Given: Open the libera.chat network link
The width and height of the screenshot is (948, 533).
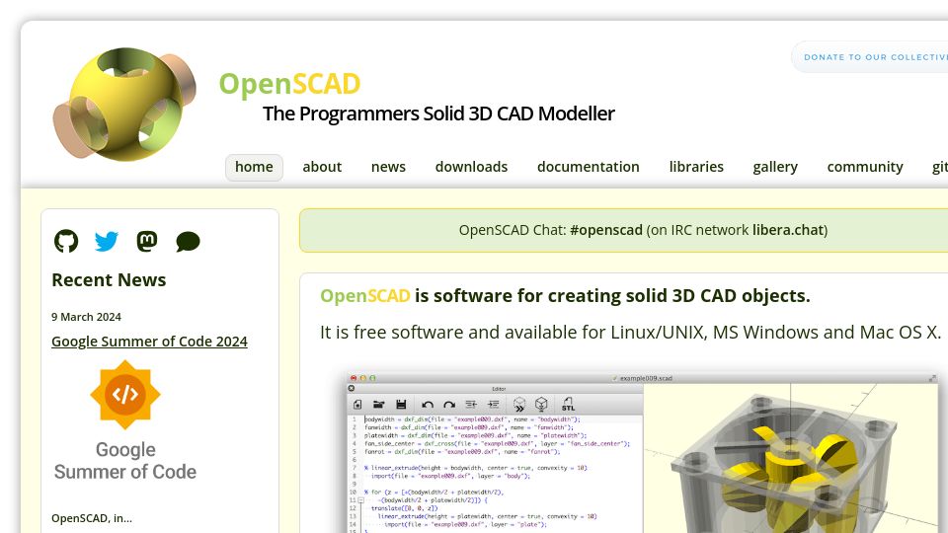Looking at the screenshot, I should (x=788, y=230).
